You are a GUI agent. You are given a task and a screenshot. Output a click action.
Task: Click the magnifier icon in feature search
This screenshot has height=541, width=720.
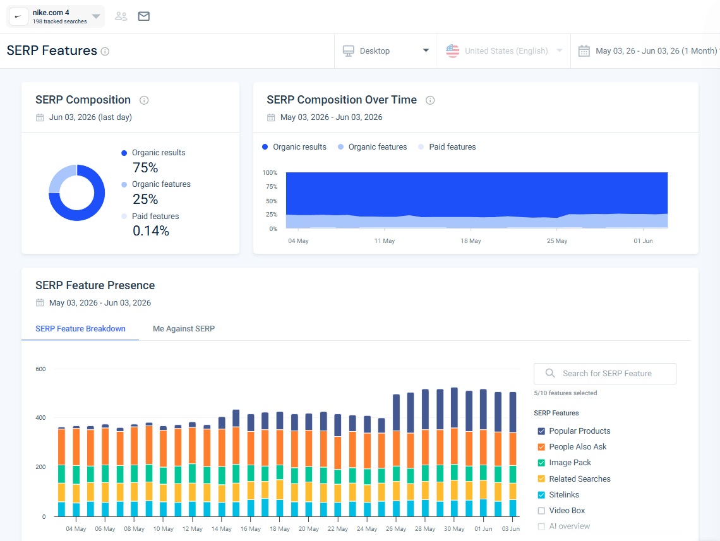[x=550, y=373]
